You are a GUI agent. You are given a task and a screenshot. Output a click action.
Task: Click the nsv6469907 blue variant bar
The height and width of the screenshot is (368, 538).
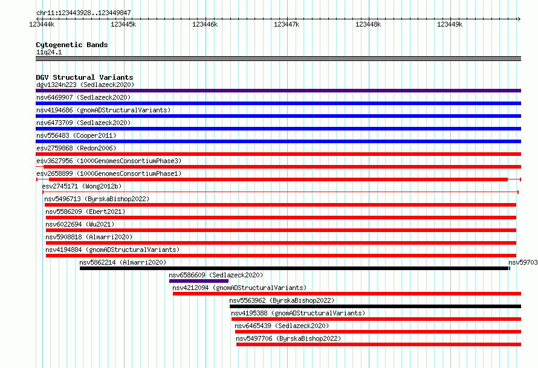tap(278, 103)
